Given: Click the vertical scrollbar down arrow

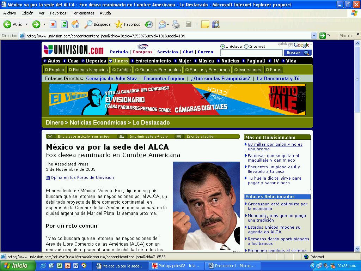Looking at the screenshot, I should [x=357, y=249].
